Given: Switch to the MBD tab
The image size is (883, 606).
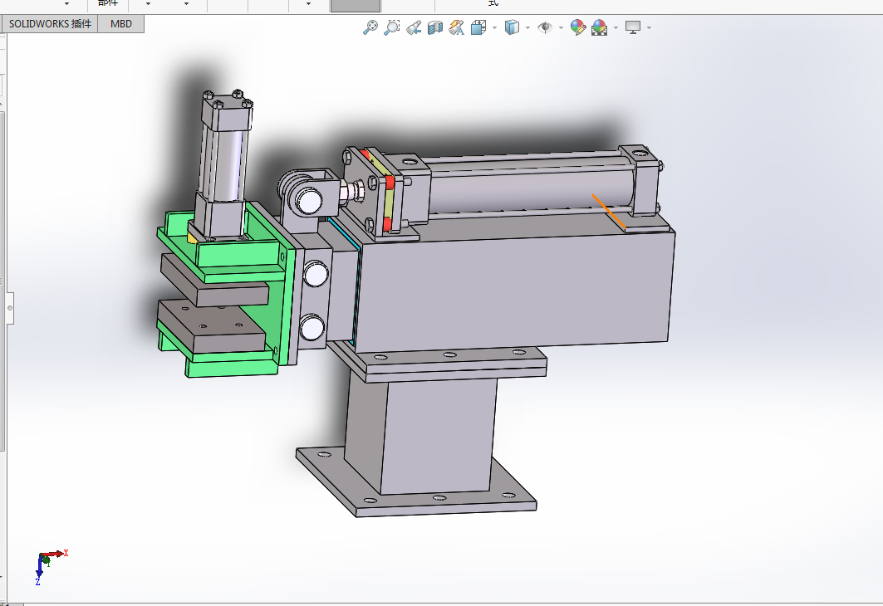Looking at the screenshot, I should point(121,23).
